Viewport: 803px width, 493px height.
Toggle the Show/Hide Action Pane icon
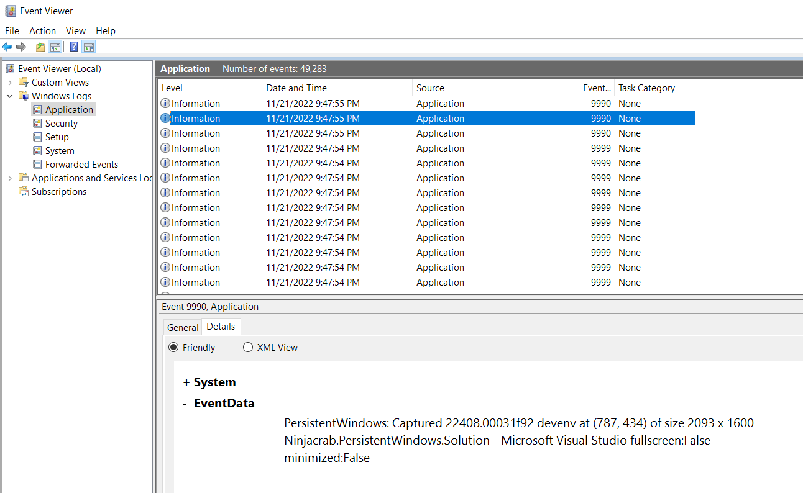pos(88,46)
